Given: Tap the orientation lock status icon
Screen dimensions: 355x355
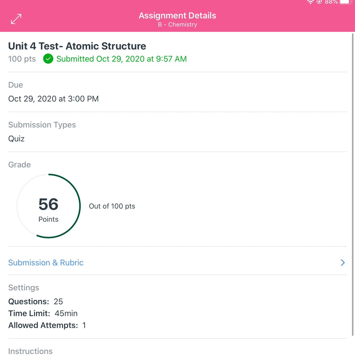Looking at the screenshot, I should [x=319, y=2].
